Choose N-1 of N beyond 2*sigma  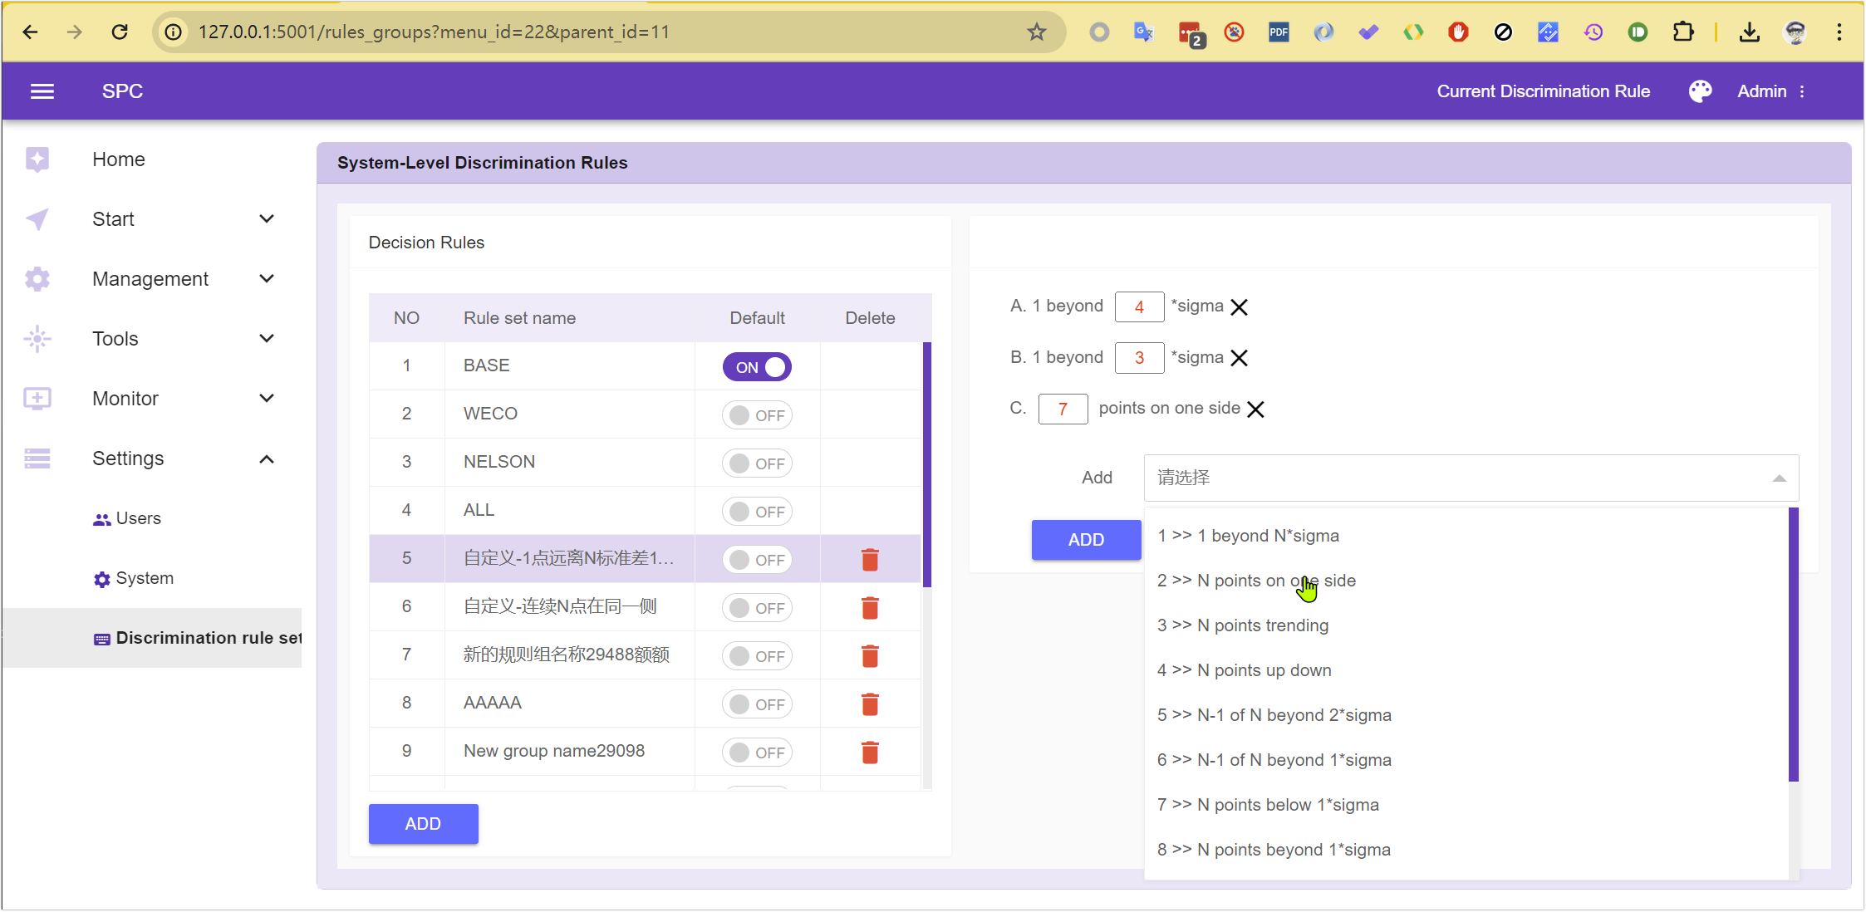[1466, 715]
